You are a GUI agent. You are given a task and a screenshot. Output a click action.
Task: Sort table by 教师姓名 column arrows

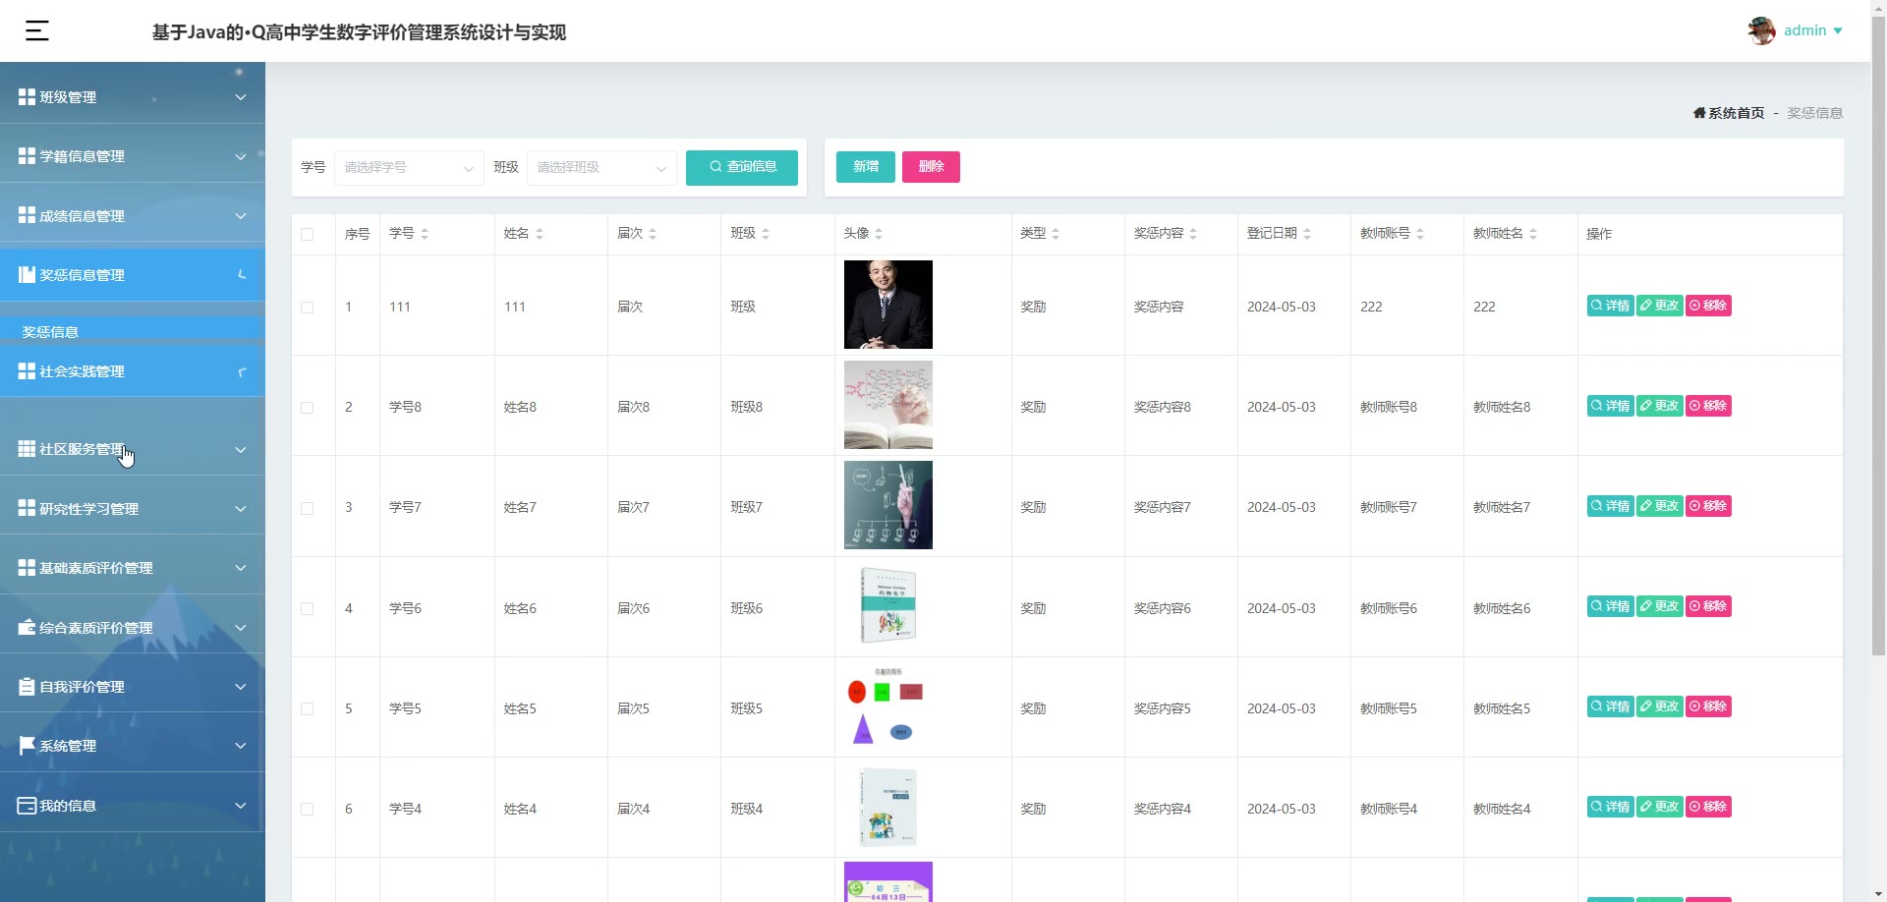click(x=1533, y=234)
